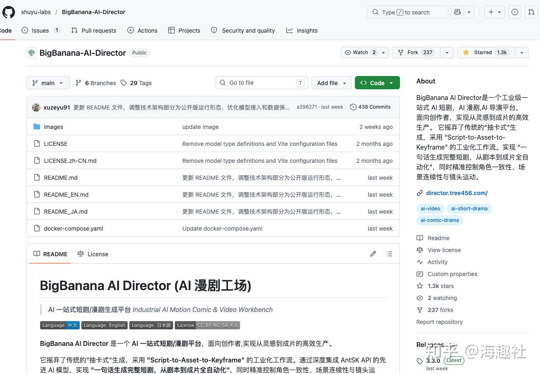The width and height of the screenshot is (540, 374).
Task: Click the Type / to search field
Action: [x=407, y=12]
